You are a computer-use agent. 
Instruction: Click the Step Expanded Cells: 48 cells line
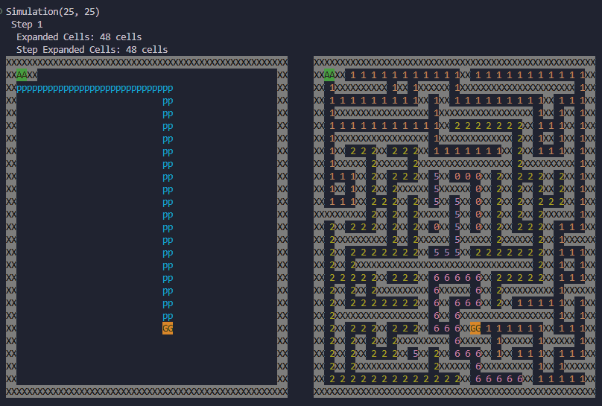tap(92, 49)
